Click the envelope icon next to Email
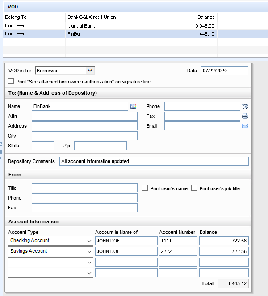 [x=245, y=126]
